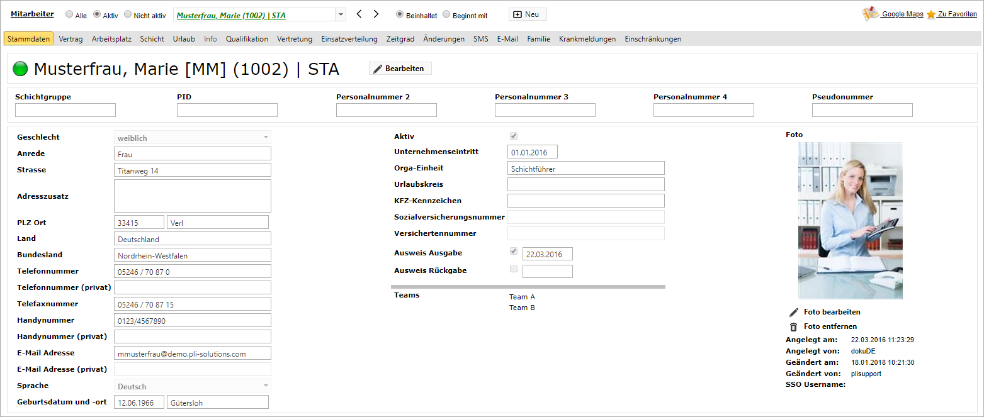Viewport: 984px width, 417px height.
Task: Select the Nicht aktiv radio button
Action: point(128,14)
